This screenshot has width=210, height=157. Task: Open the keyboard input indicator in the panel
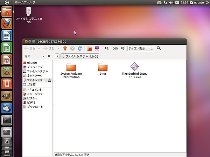tap(159, 2)
